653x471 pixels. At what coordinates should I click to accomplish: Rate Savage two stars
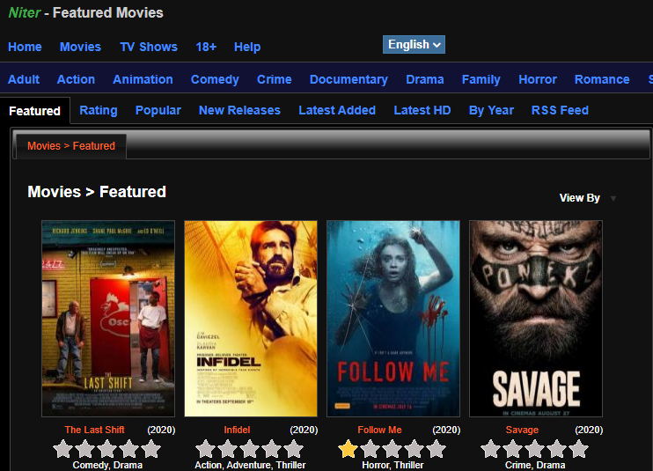pyautogui.click(x=513, y=448)
